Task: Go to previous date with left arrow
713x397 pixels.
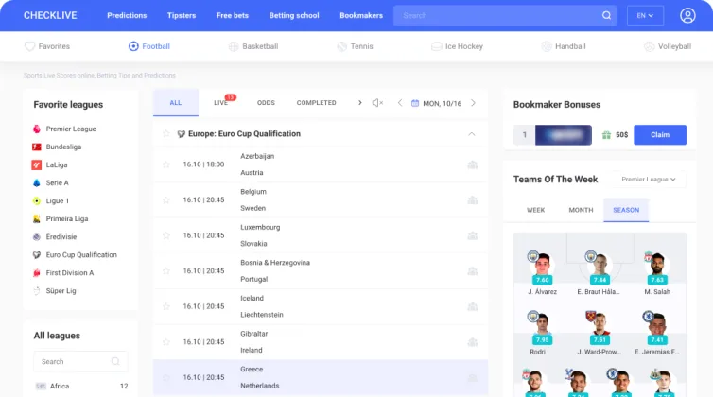Action: pyautogui.click(x=400, y=103)
